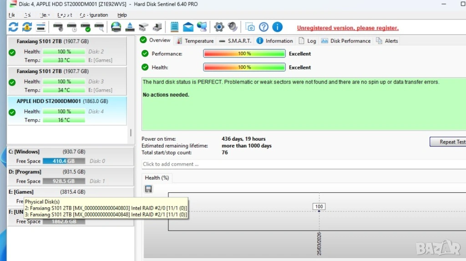The height and width of the screenshot is (261, 466).
Task: Click the email envelope icon in toolbar
Action: [x=188, y=27]
